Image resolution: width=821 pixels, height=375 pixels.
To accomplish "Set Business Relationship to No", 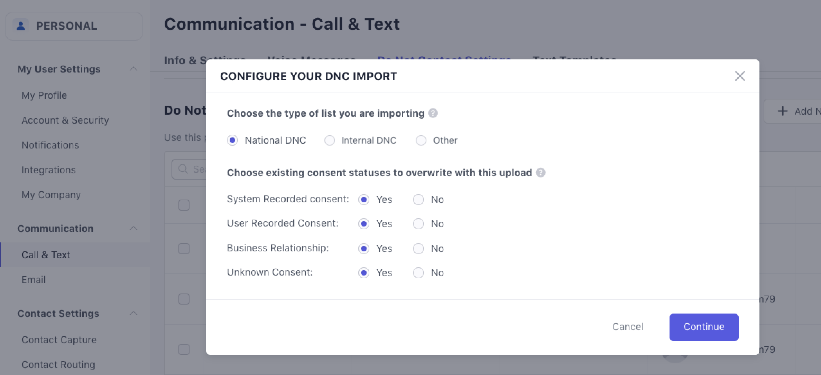I will (x=418, y=249).
